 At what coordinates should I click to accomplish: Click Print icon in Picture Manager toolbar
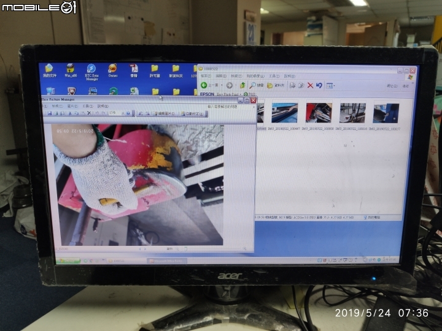point(56,113)
